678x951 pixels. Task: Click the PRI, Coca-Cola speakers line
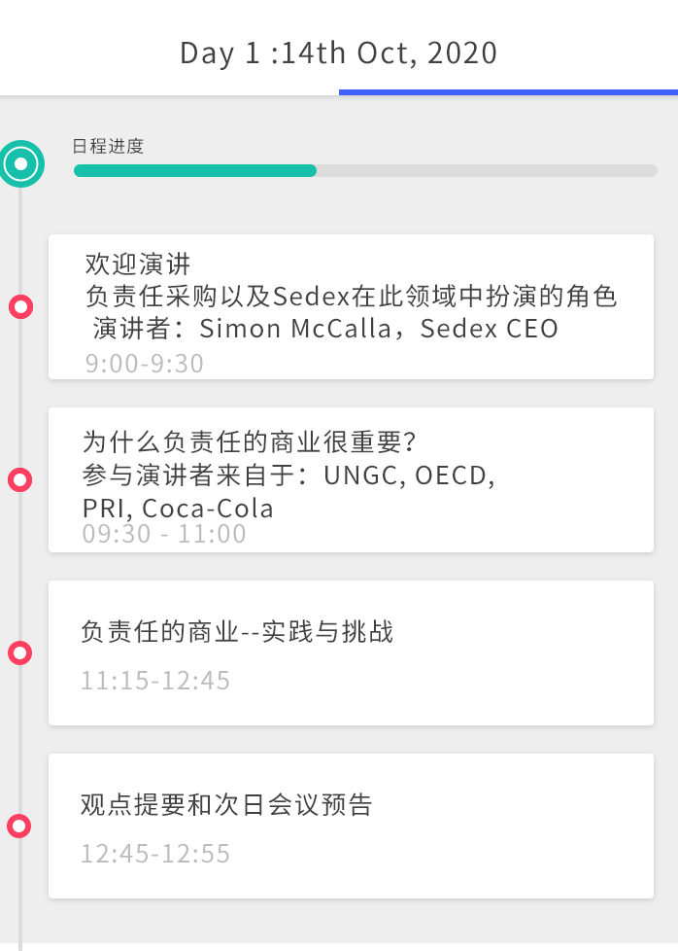pos(178,509)
